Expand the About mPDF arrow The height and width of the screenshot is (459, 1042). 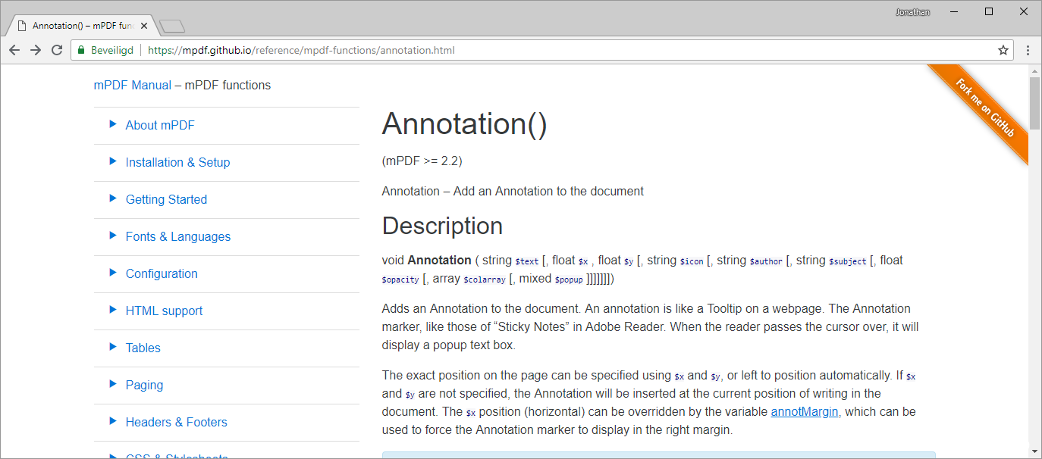click(113, 124)
